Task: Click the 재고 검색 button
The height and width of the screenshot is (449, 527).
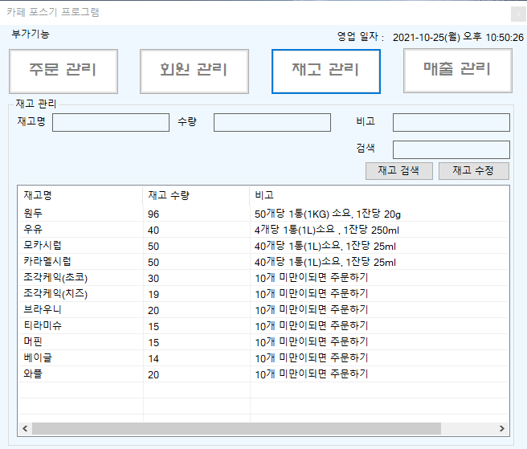Action: [399, 171]
